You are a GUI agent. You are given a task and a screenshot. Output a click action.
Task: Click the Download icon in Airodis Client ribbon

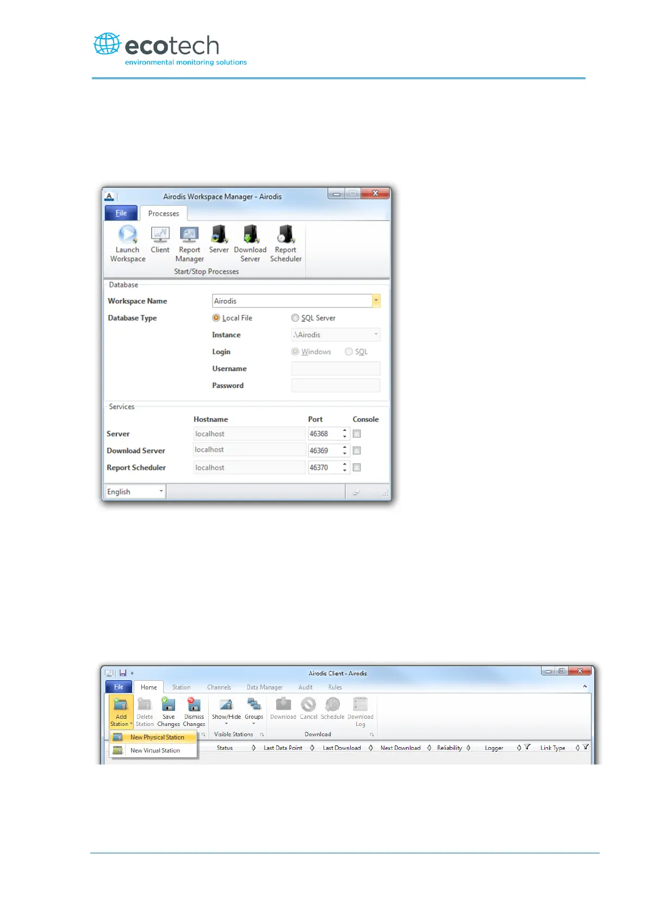tap(283, 704)
